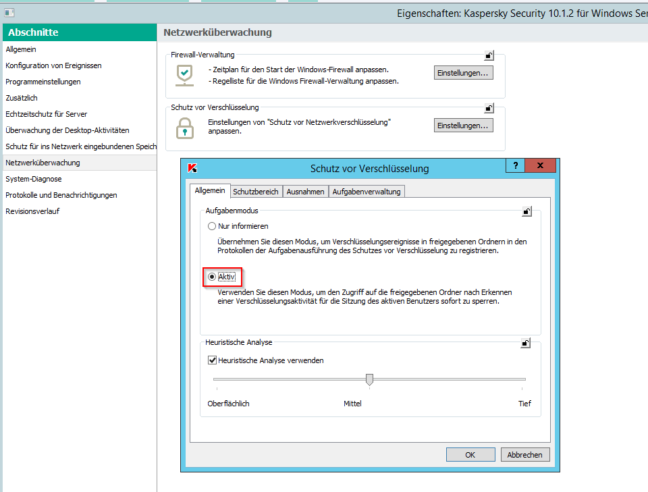Click the window icon at top left
Screen dimensions: 648x492
click(x=9, y=13)
